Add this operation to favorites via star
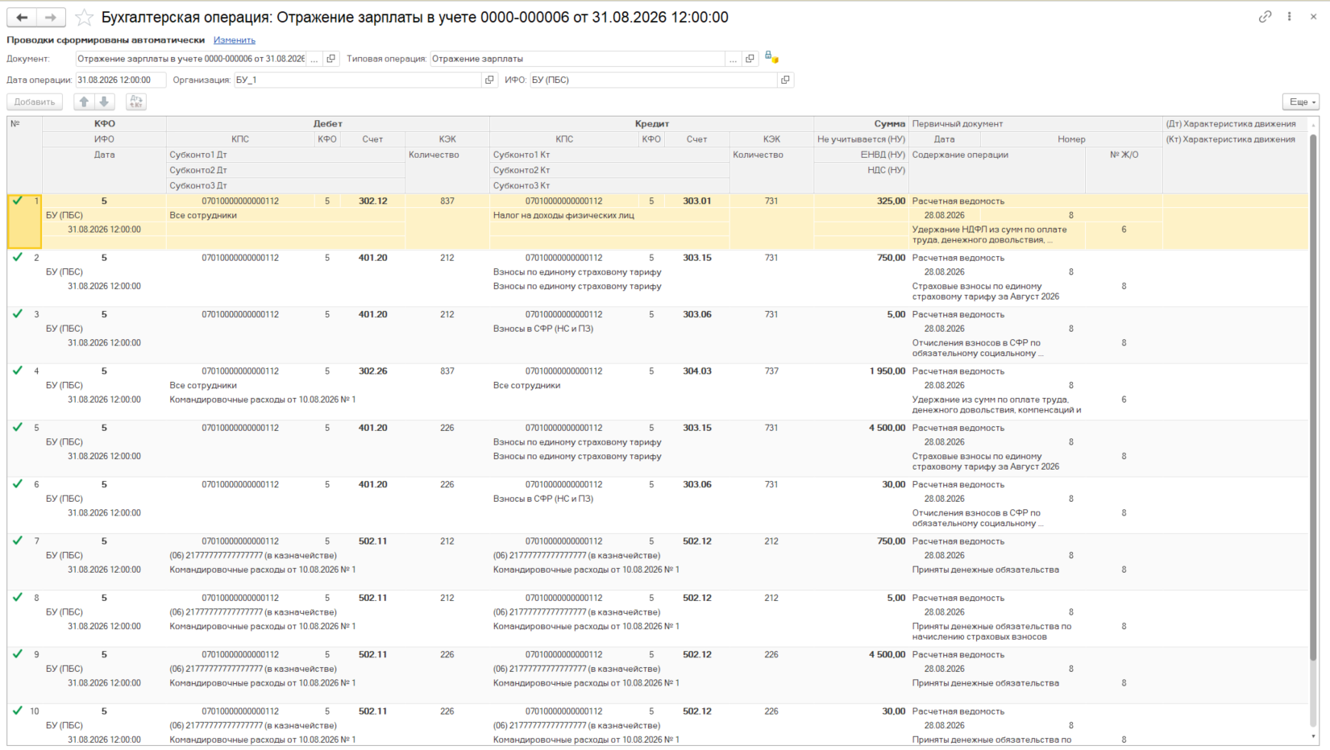The height and width of the screenshot is (750, 1330). pyautogui.click(x=84, y=17)
